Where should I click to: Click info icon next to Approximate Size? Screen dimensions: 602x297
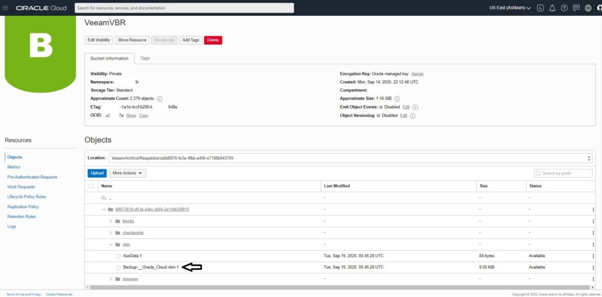[x=397, y=99]
